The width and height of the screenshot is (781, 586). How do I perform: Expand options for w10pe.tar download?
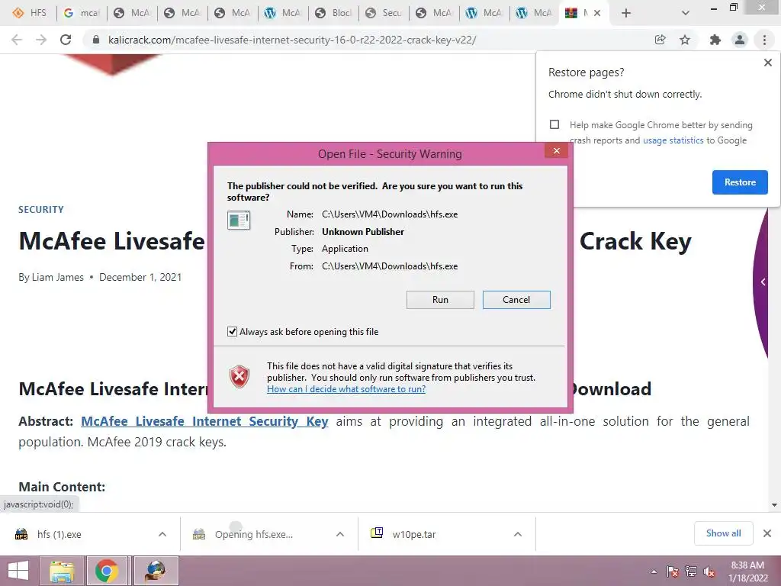coord(518,535)
